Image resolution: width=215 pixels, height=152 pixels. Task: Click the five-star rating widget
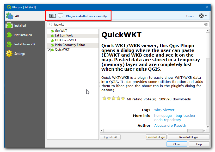[x=113, y=99]
